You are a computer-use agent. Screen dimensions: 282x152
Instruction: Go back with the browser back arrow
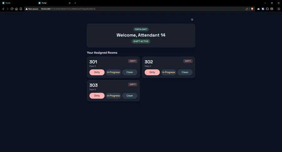point(3,9)
